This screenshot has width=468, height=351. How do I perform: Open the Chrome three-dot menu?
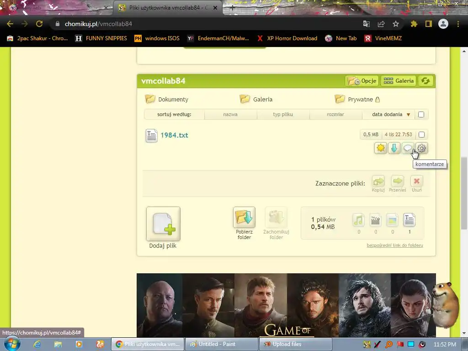click(x=458, y=24)
